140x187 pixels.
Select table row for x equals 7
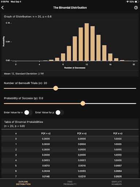[x=70, y=176]
